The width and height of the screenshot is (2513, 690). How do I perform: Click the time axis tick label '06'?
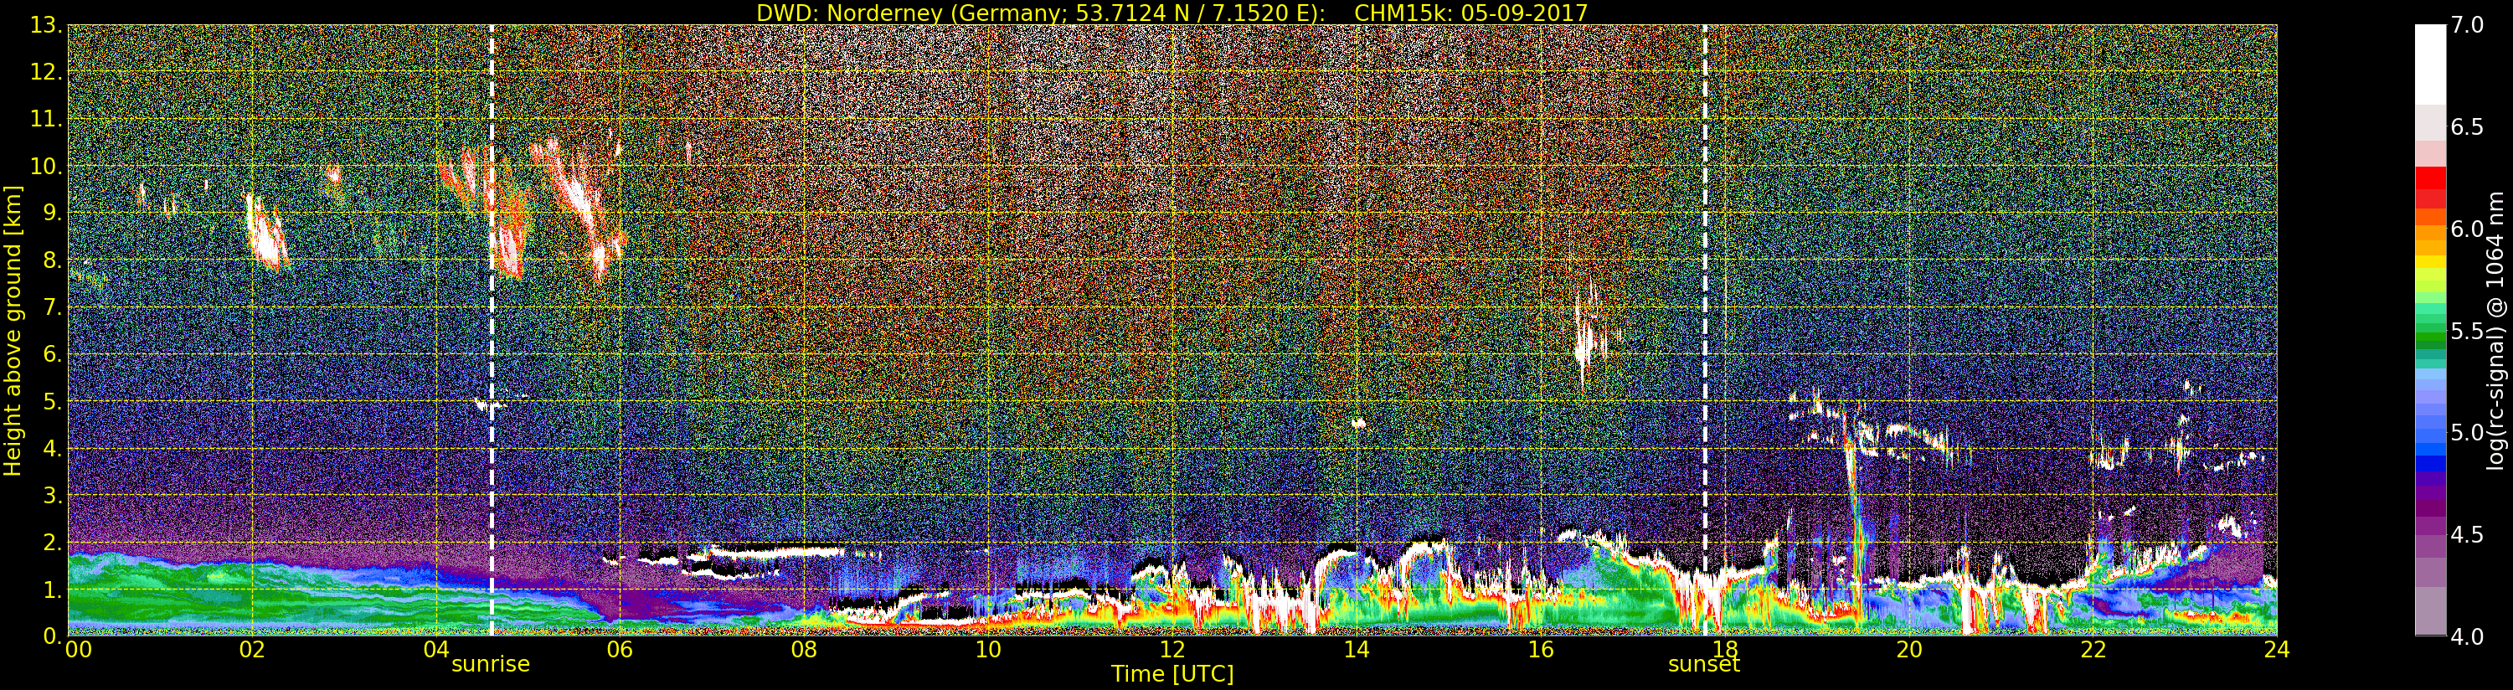click(620, 650)
